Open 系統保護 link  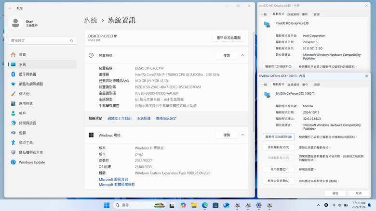[x=144, y=119]
